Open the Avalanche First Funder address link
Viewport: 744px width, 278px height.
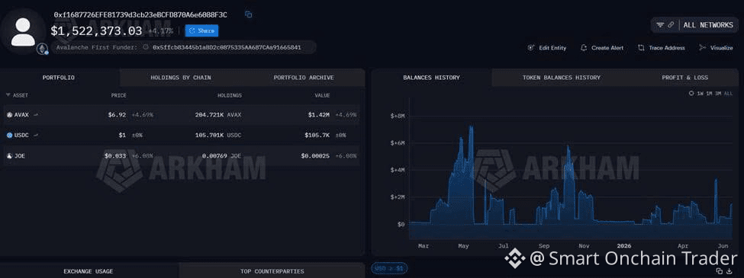point(227,47)
